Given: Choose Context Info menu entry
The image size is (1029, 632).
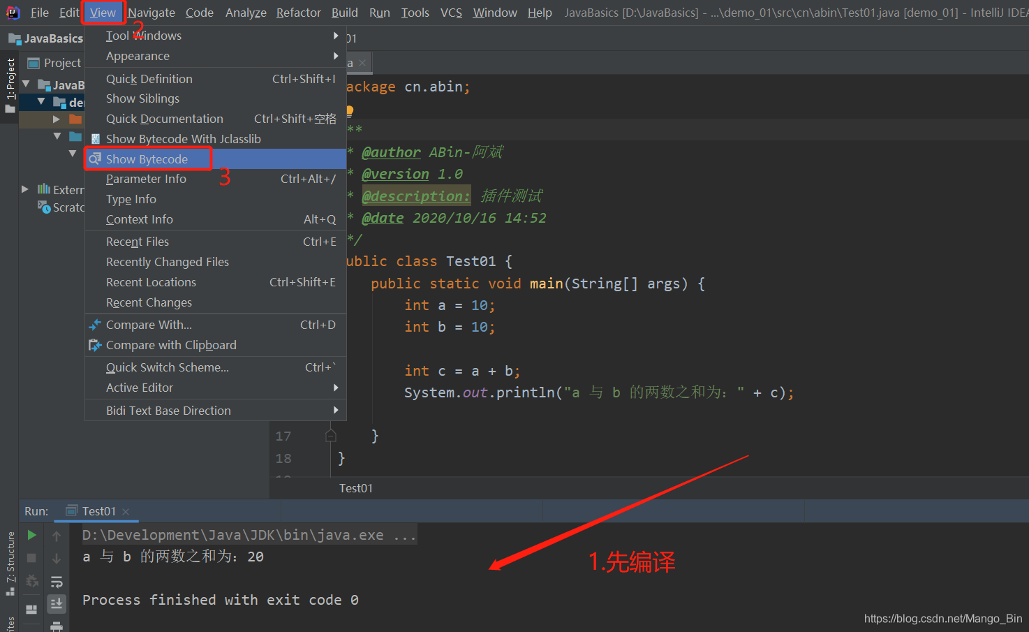Looking at the screenshot, I should coord(216,219).
